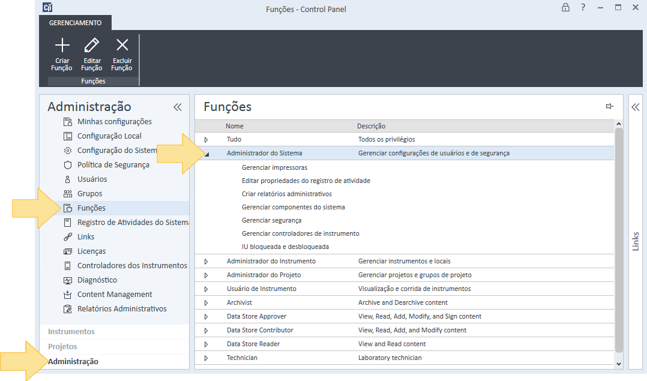Image resolution: width=647 pixels, height=381 pixels.
Task: Select Editar propriedades do registro de atividade
Action: [x=305, y=181]
